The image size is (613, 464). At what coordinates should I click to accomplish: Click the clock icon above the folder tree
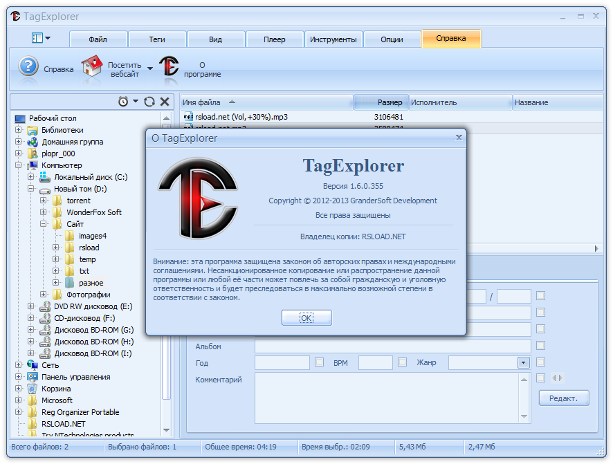coord(123,102)
